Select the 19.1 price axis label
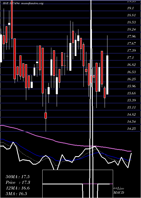Viewport: 141px width, 198px height. (130, 8)
